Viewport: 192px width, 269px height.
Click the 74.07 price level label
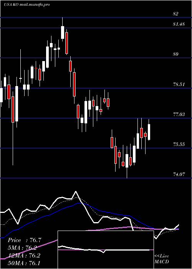179,174
